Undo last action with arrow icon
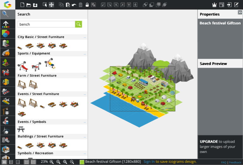243x165 pixels. (74, 5)
